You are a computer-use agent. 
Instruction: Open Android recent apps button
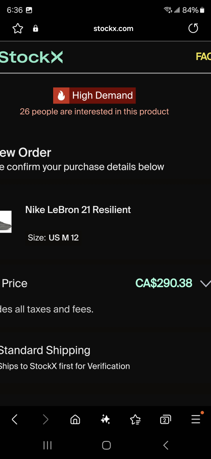[47, 445]
